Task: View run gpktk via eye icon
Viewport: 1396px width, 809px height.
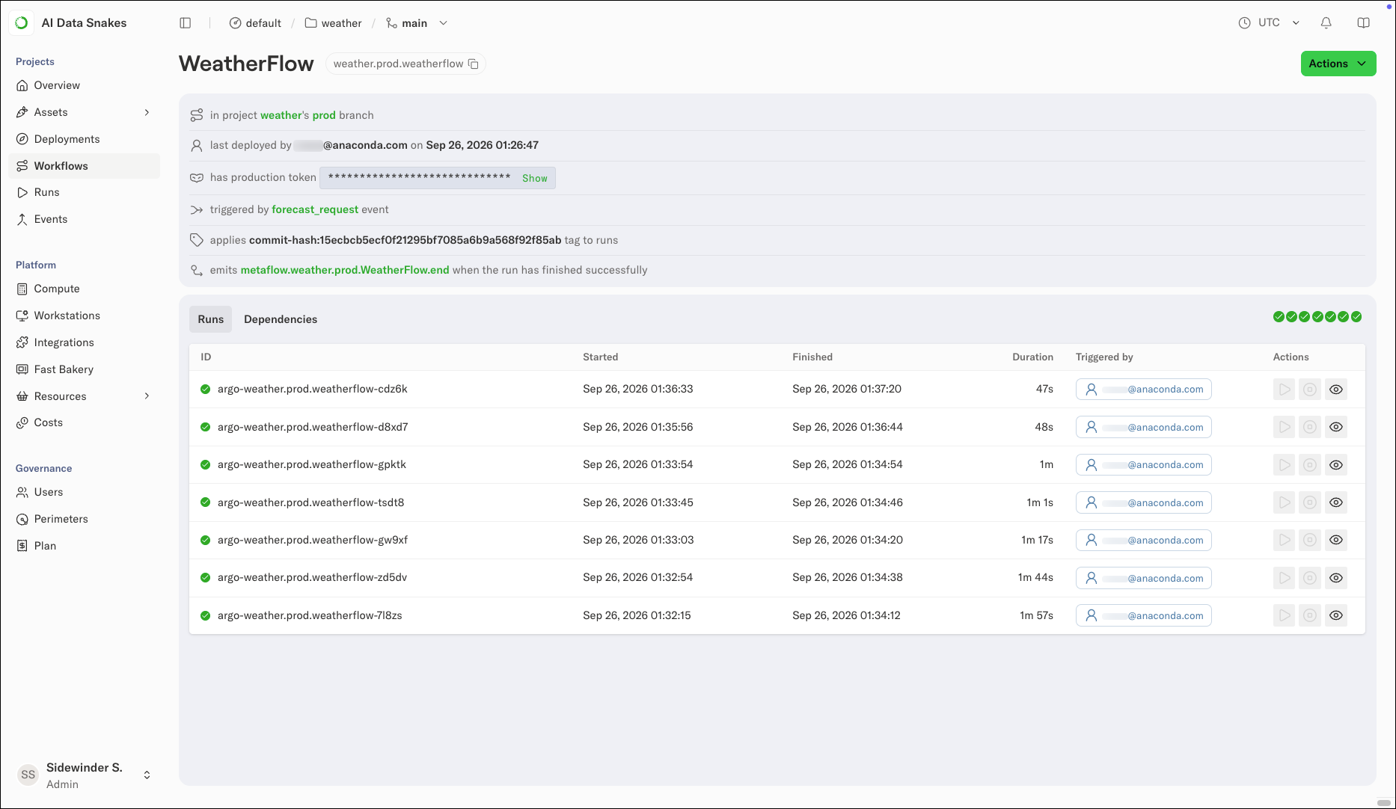Action: (1335, 465)
